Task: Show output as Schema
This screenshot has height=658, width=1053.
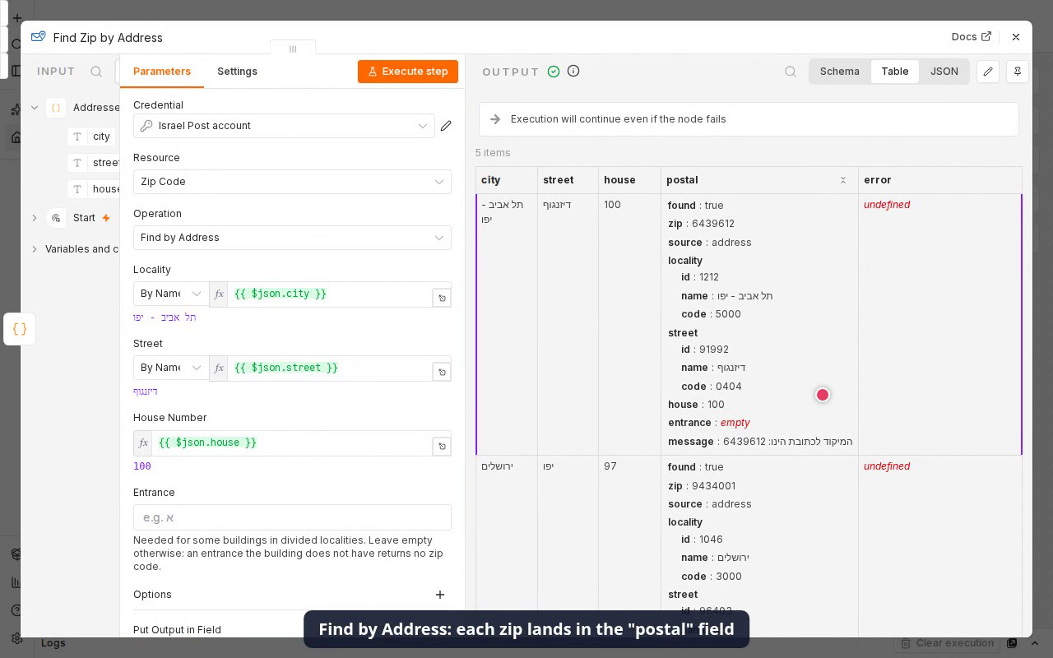Action: pos(840,72)
